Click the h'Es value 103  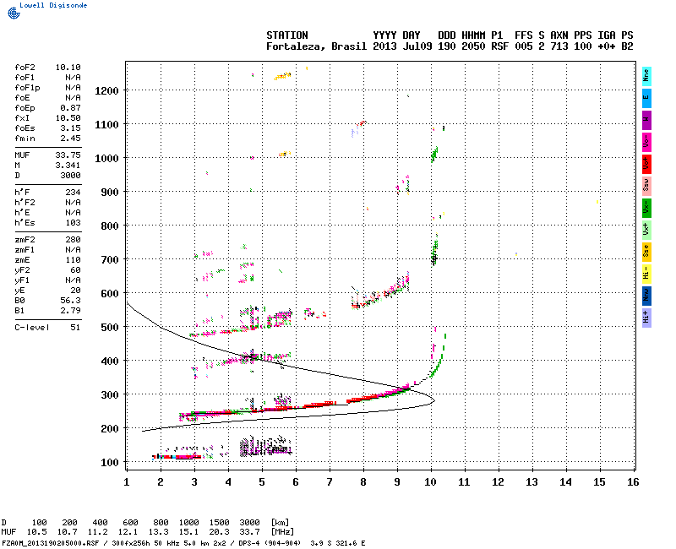(x=73, y=223)
